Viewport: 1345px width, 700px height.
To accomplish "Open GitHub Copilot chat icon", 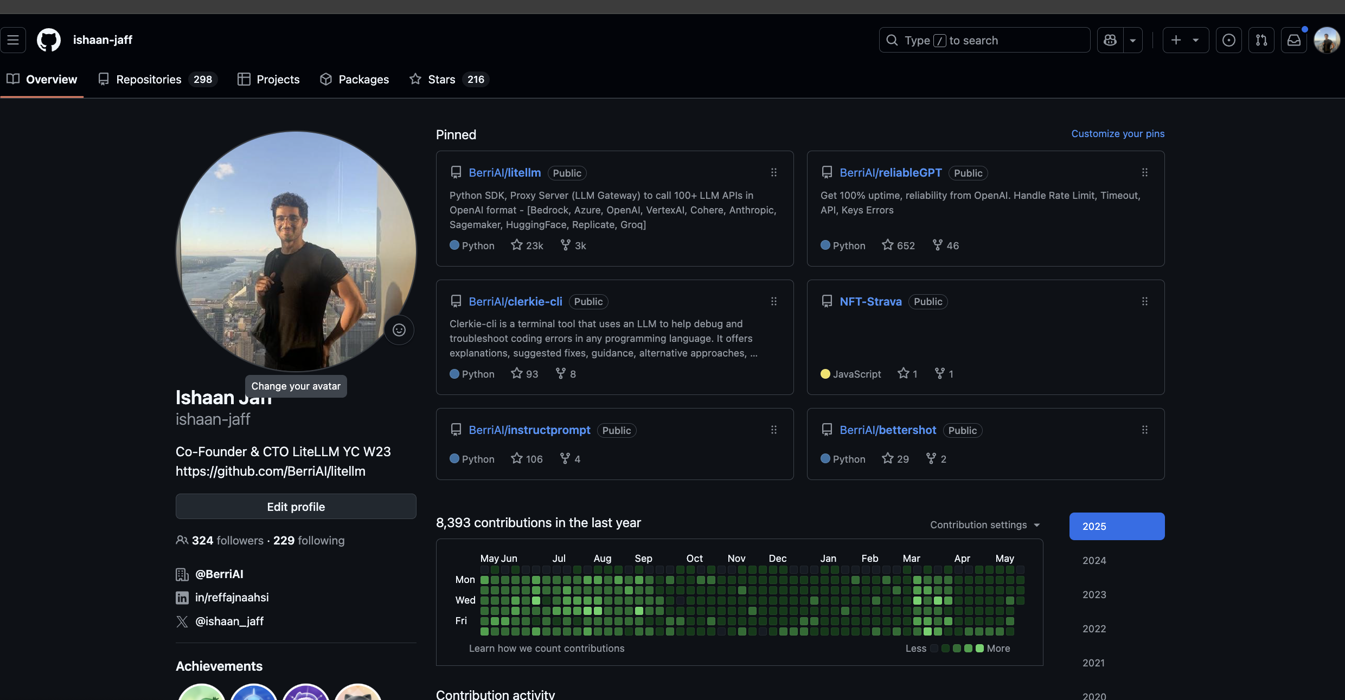I will pyautogui.click(x=1110, y=40).
